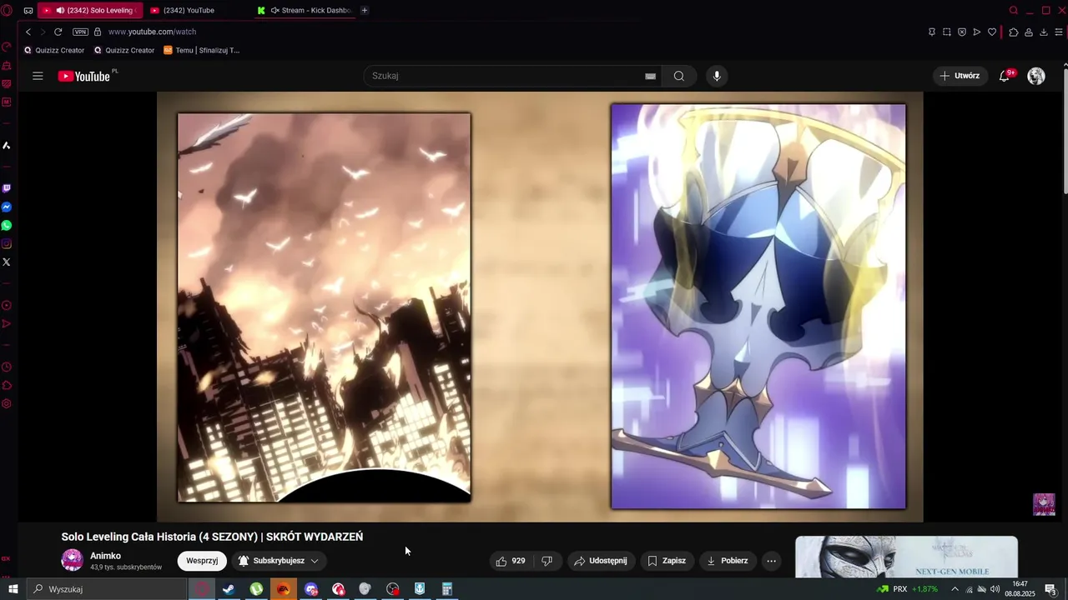Image resolution: width=1068 pixels, height=600 pixels.
Task: Switch to the Stream - Kick Dashboard tab
Action: (x=304, y=10)
